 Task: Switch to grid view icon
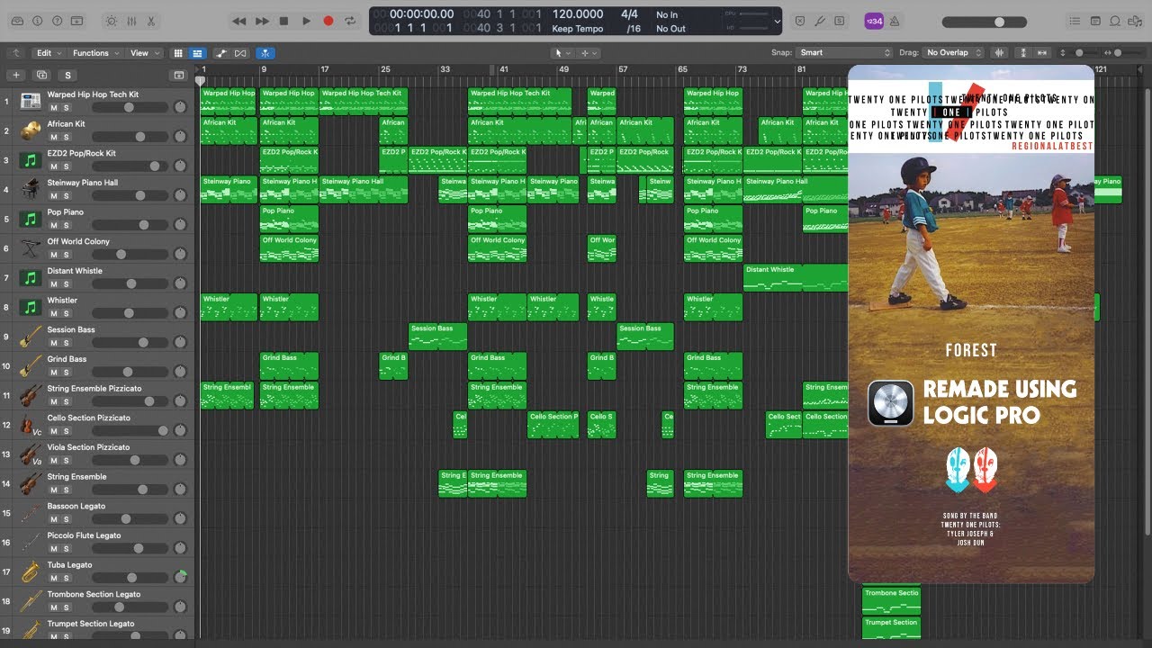(178, 53)
